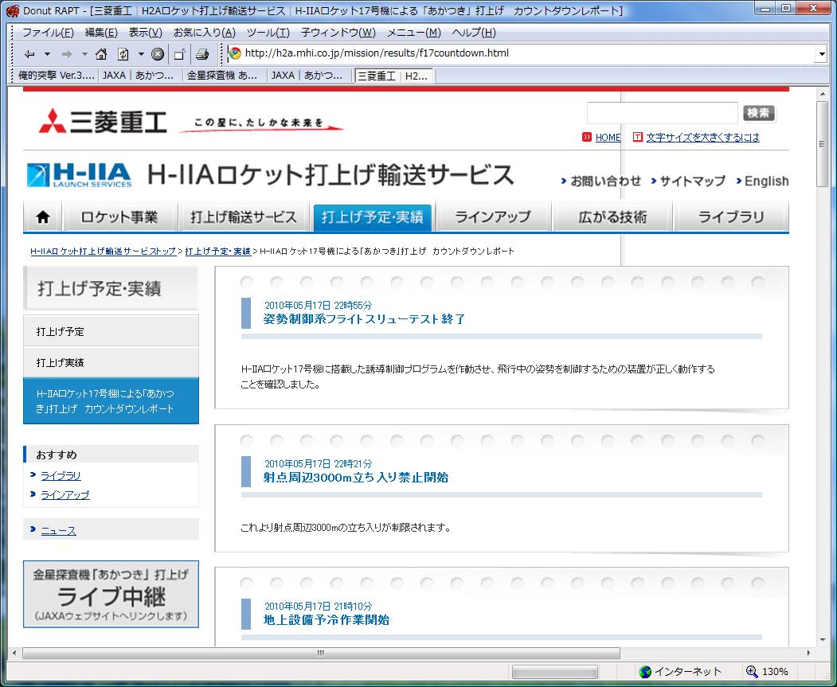Viewport: 837px width, 687px height.
Task: Open the 打上げ輸送サービス navigation tab
Action: [244, 217]
